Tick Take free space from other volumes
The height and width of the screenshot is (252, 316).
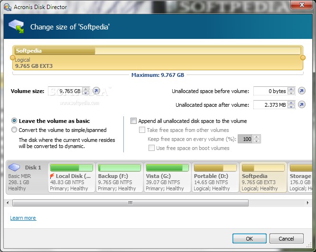142,130
